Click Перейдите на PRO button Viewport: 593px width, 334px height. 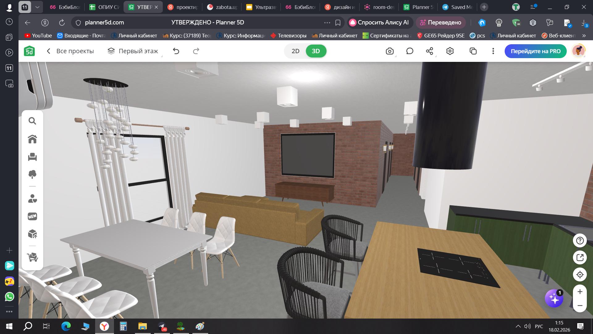[x=536, y=51]
